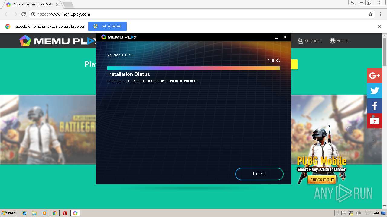The width and height of the screenshot is (387, 217).
Task: Click the volume speaker tray icon
Action: [358, 213]
